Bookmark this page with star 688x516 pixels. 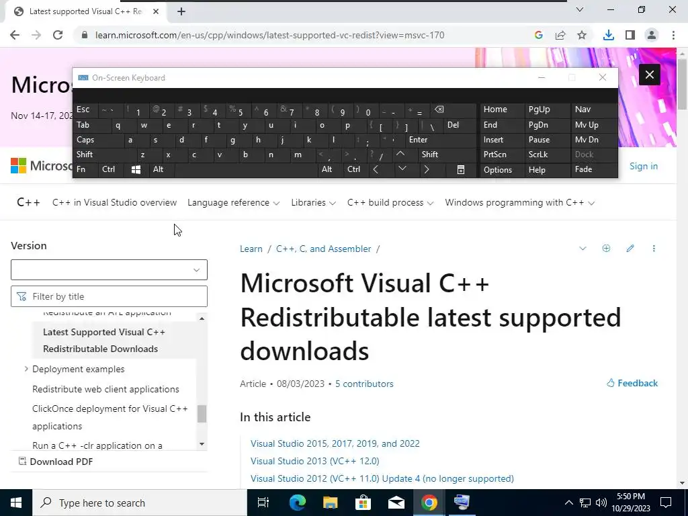[582, 35]
